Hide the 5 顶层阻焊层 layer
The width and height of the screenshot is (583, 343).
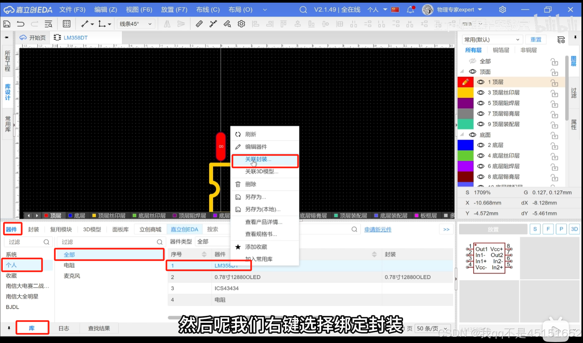[481, 103]
